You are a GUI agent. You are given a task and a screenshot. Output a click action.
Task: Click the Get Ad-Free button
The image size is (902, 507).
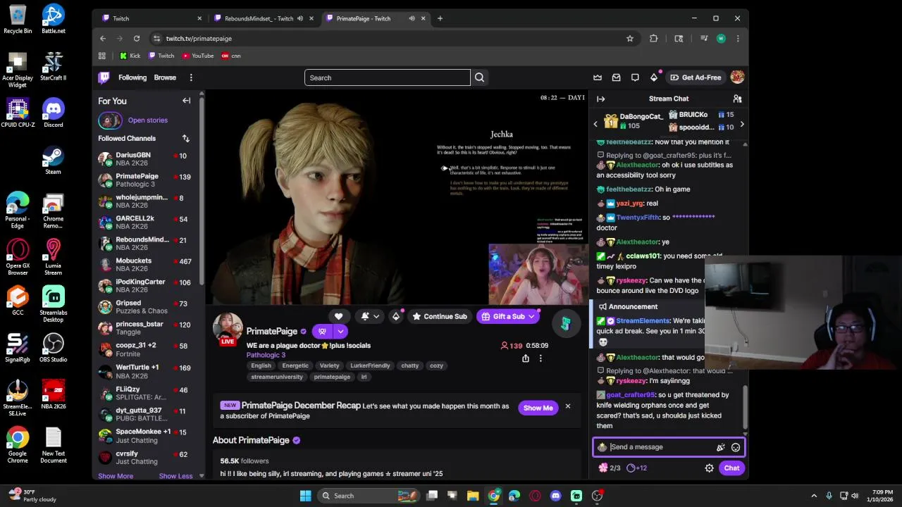coord(696,77)
